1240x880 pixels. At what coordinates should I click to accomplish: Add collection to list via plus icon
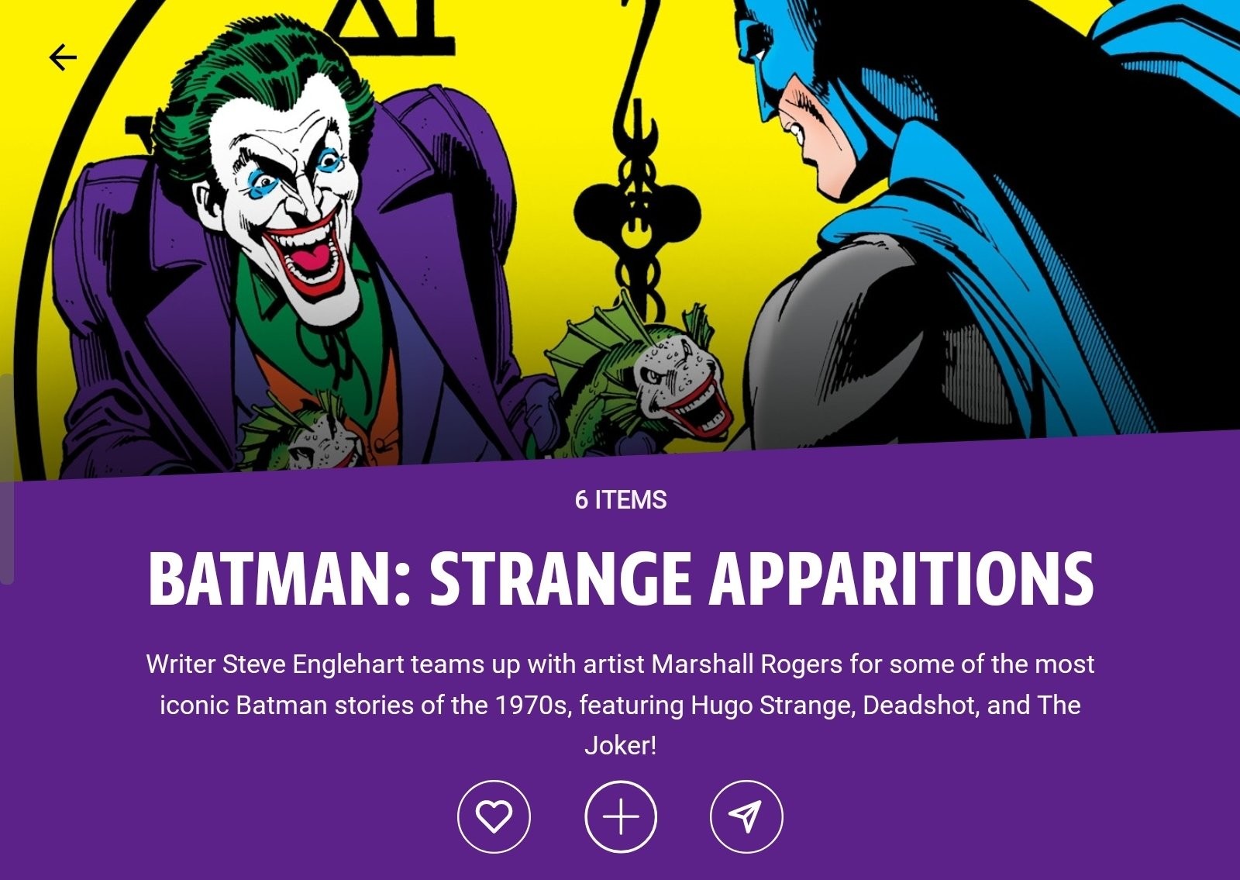620,816
